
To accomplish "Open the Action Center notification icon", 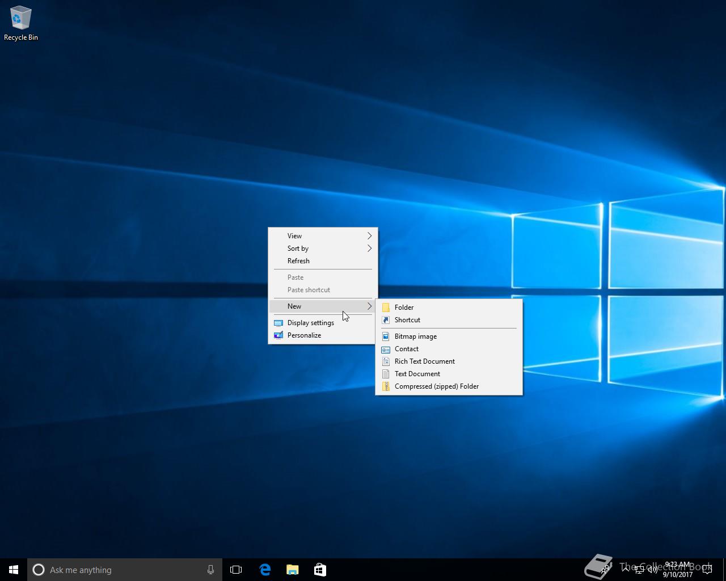I will [x=707, y=570].
